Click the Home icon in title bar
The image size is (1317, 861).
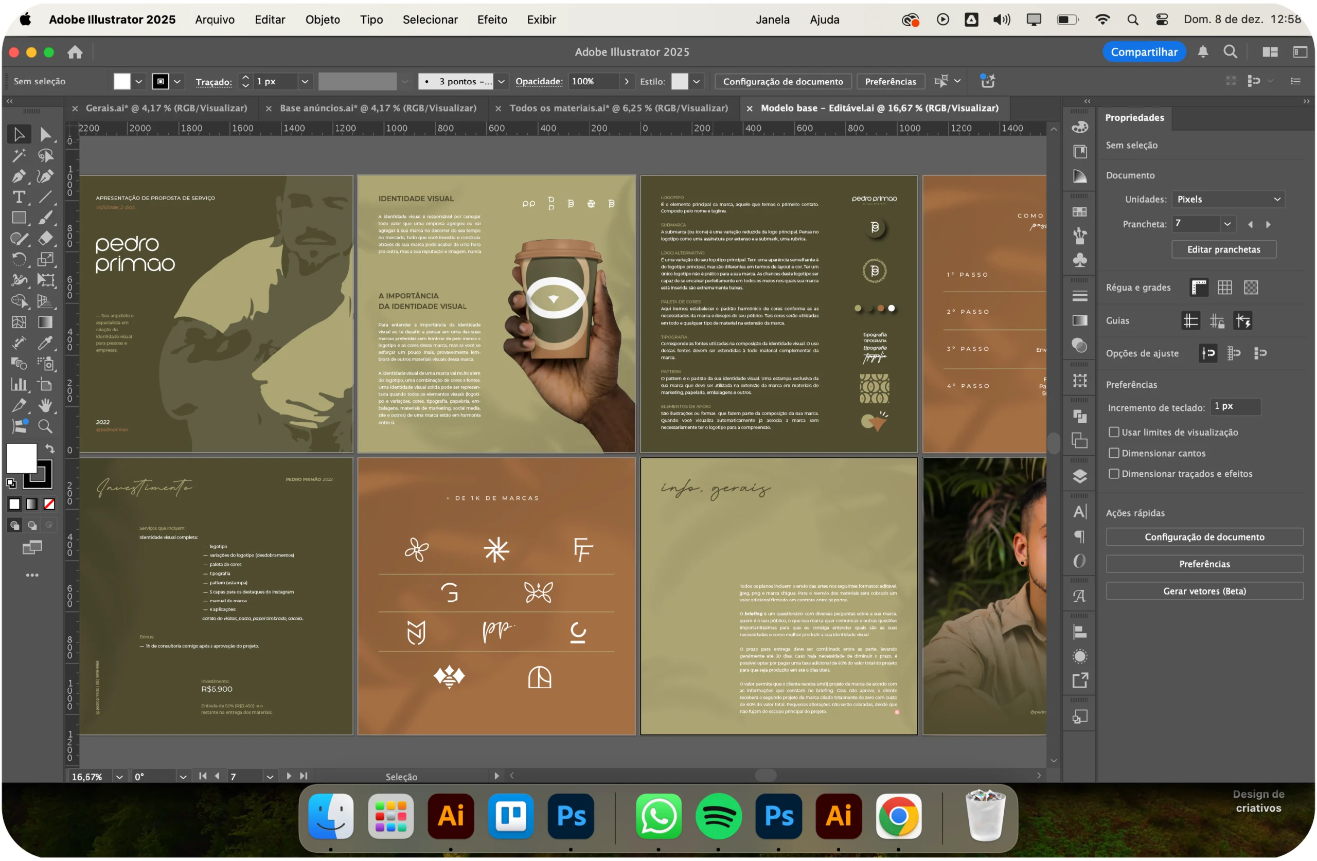(x=75, y=52)
